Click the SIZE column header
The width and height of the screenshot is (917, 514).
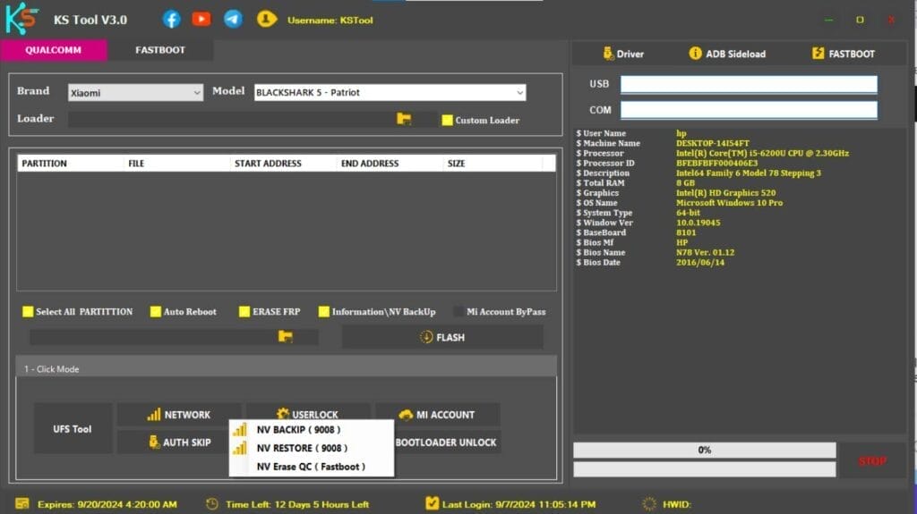tap(493, 164)
